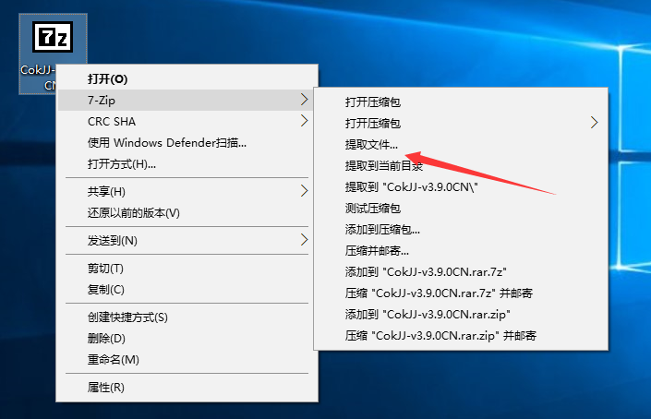This screenshot has width=651, height=419.
Task: Expand the 发送到(N) submenu arrow
Action: 305,240
